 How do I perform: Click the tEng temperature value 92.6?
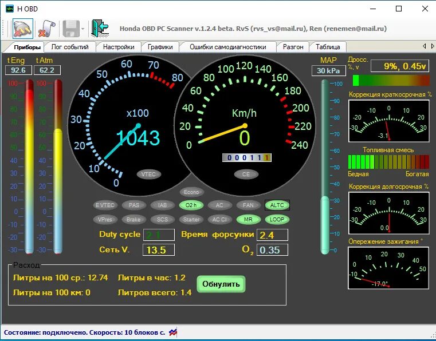click(x=18, y=70)
